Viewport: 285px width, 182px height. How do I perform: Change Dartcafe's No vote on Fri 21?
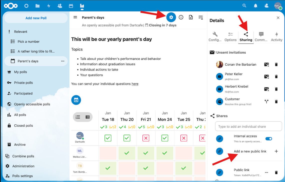click(x=146, y=138)
